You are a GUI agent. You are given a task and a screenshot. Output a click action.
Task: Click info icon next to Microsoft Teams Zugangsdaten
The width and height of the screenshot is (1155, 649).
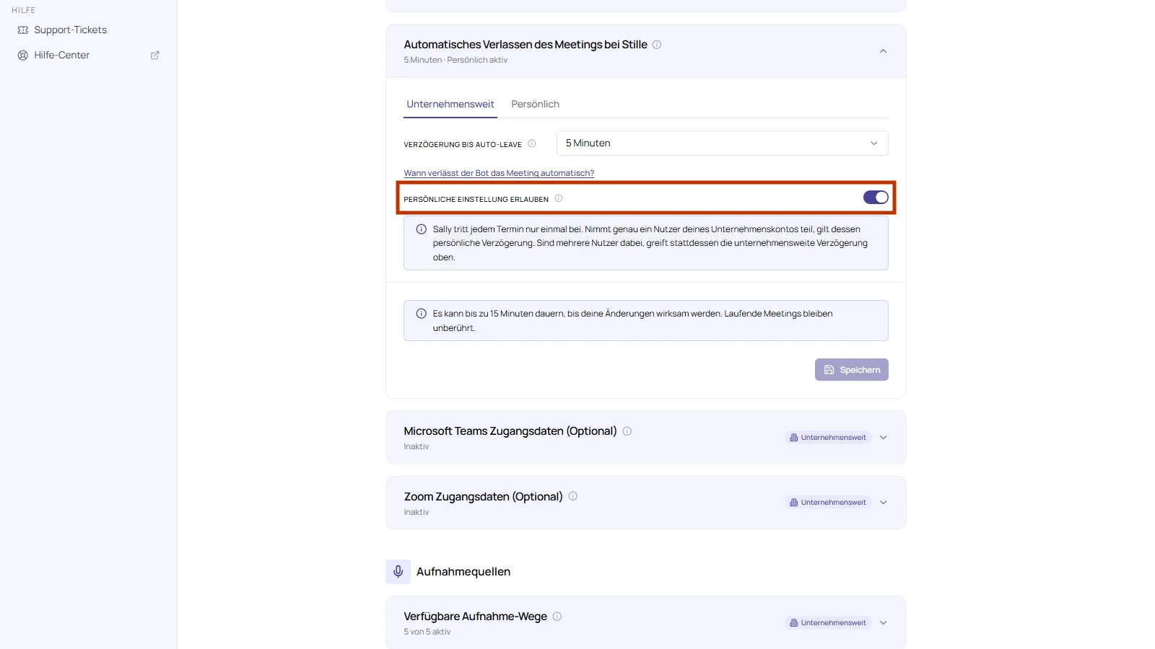(627, 431)
